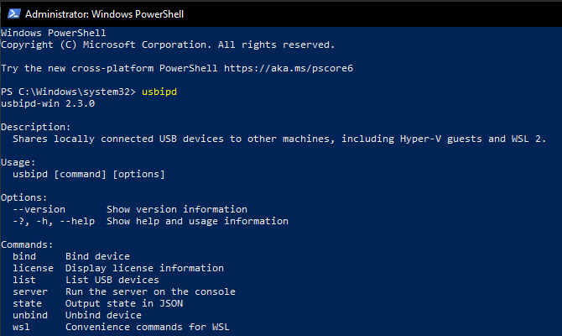Click the "usbipd-win 2.3.0" version line
The height and width of the screenshot is (336, 562).
point(48,103)
